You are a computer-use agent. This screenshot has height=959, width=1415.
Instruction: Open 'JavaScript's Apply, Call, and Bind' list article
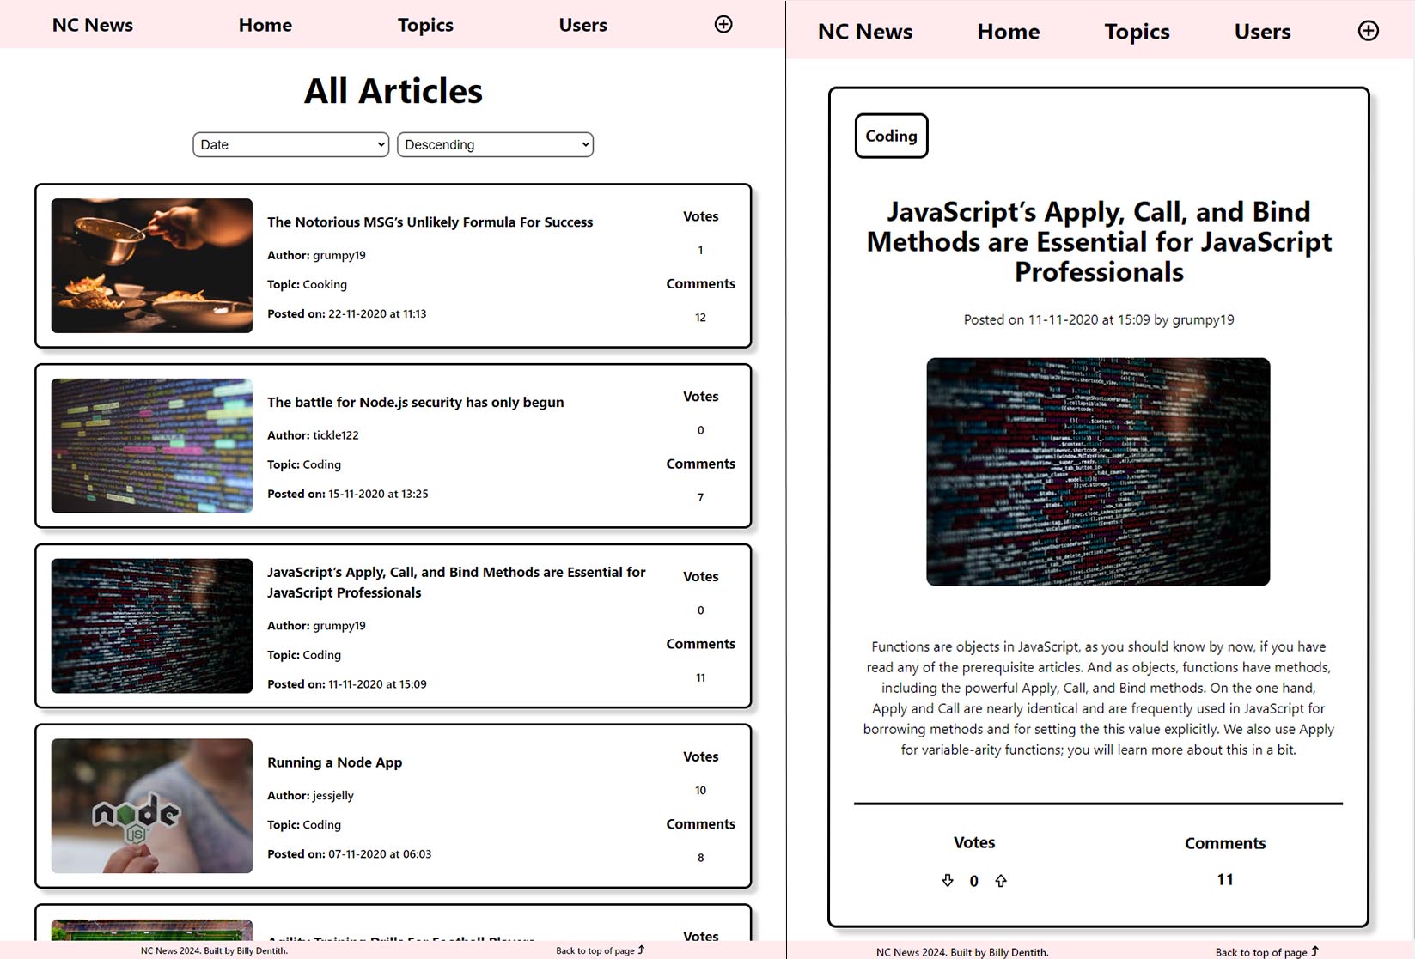456,582
